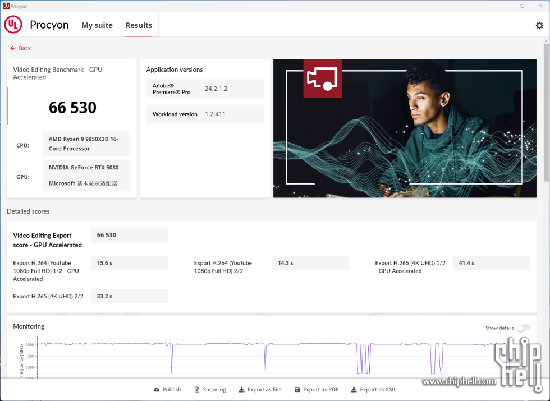This screenshot has width=550, height=401.
Task: Click the video editing benchmark badge icon
Action: (322, 78)
